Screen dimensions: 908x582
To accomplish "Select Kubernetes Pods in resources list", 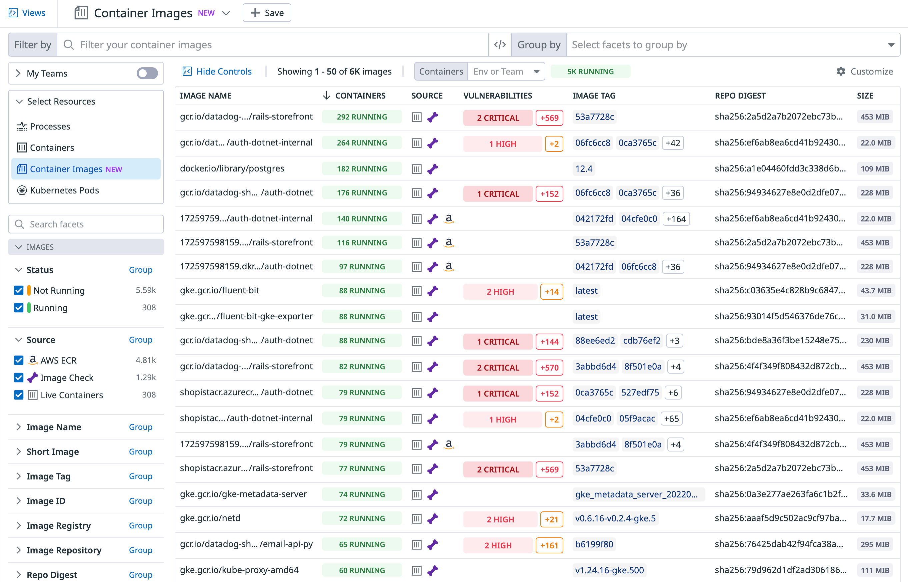I will pyautogui.click(x=86, y=190).
